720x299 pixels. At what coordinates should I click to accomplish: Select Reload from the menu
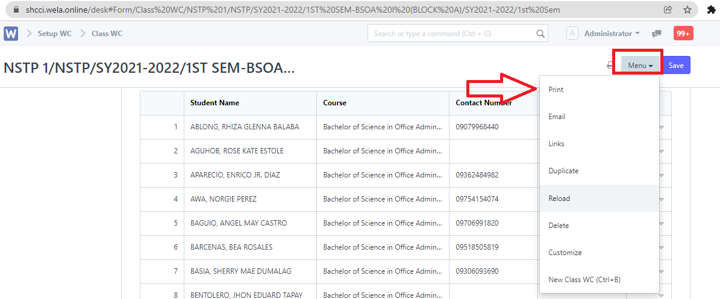point(559,199)
